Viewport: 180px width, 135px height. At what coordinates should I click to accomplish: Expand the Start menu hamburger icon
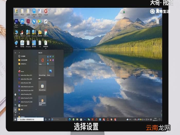coord(15,53)
